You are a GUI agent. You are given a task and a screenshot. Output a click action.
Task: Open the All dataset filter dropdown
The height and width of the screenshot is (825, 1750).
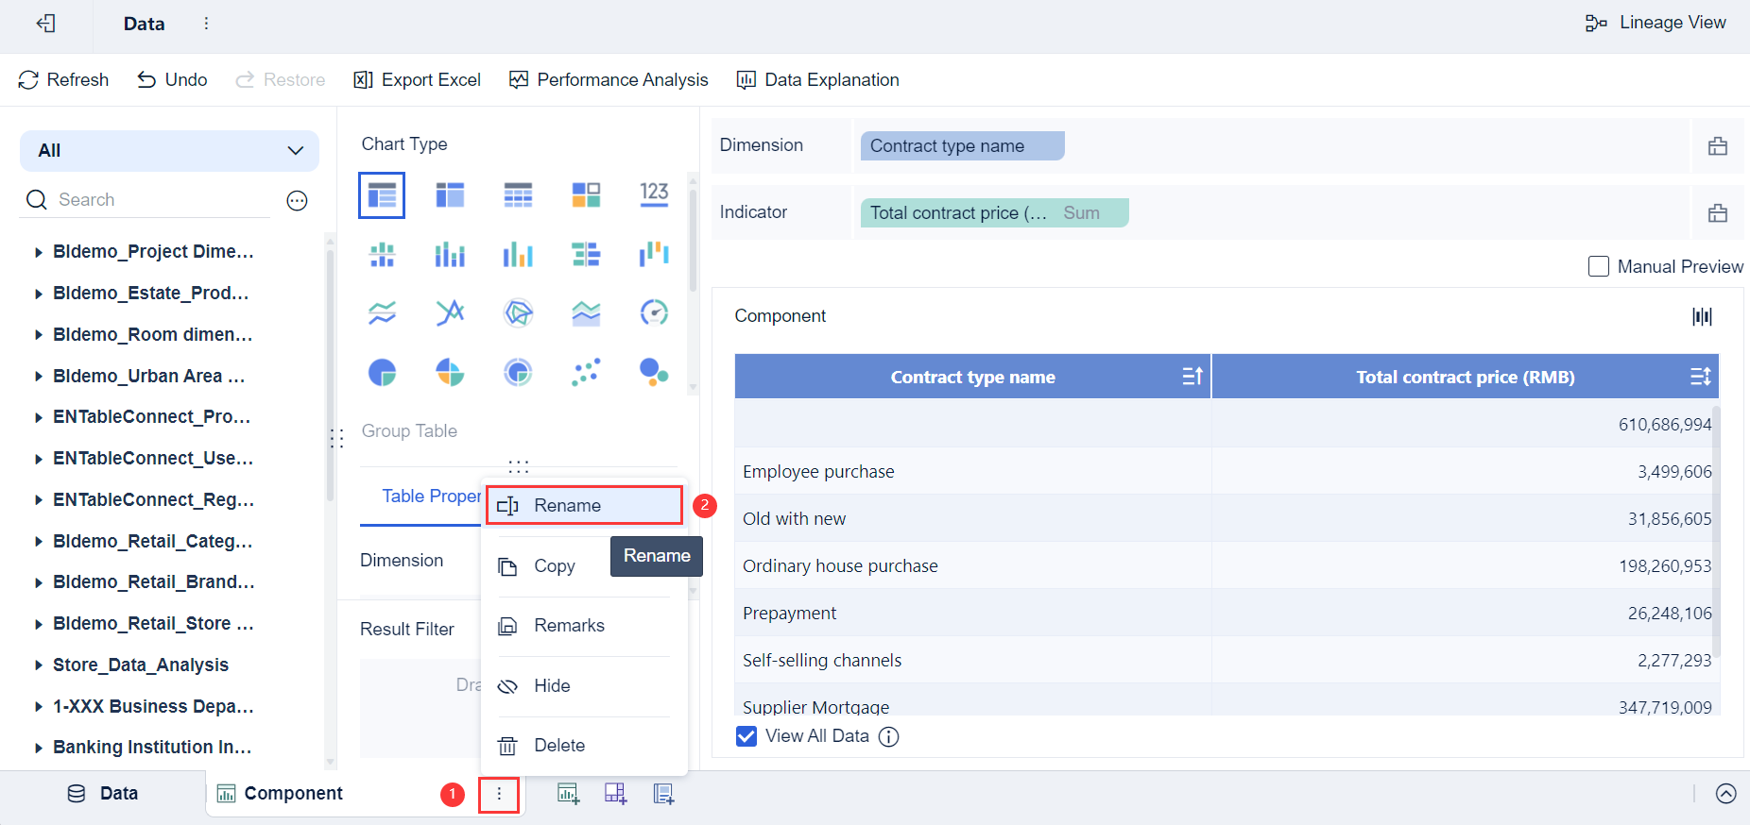[169, 151]
